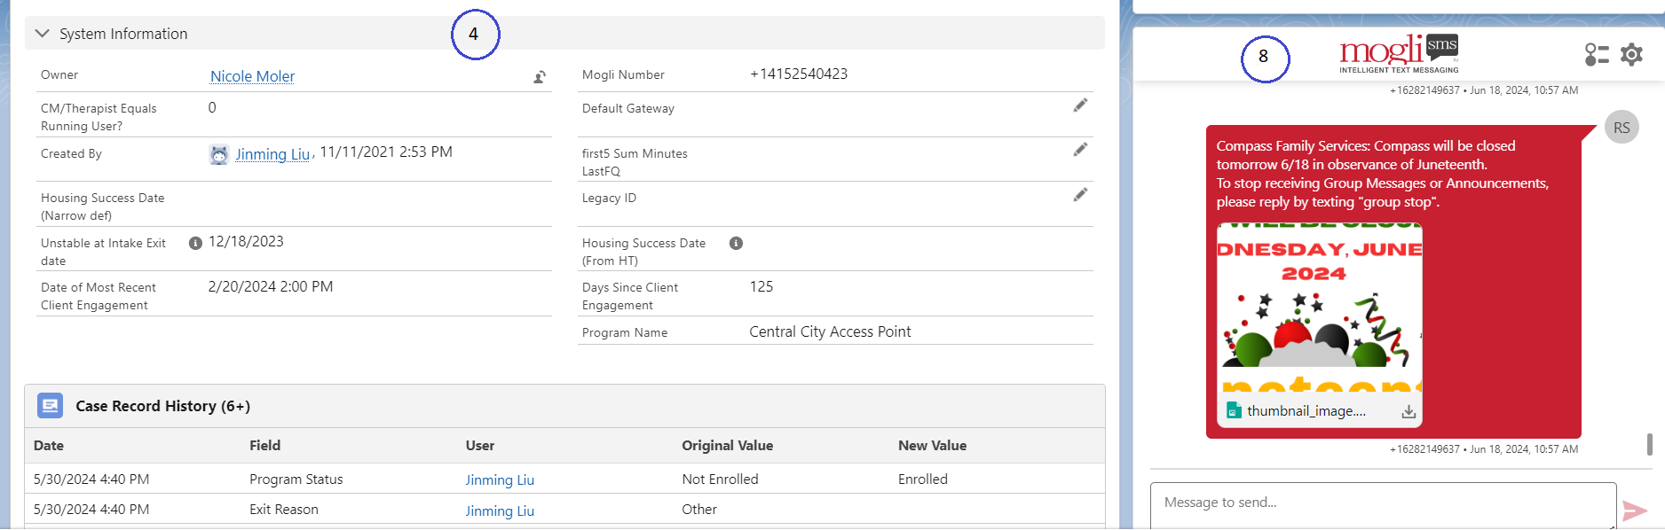Collapse the System Information section
Image resolution: width=1665 pixels, height=530 pixels.
coord(41,33)
